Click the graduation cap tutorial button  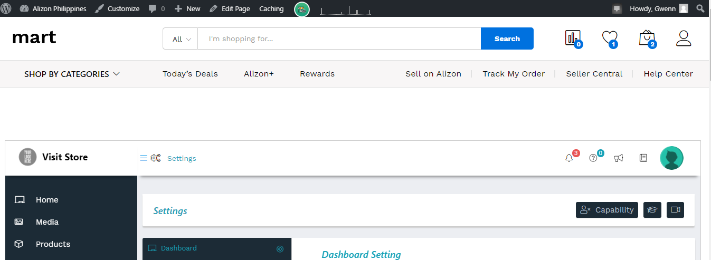tap(652, 210)
